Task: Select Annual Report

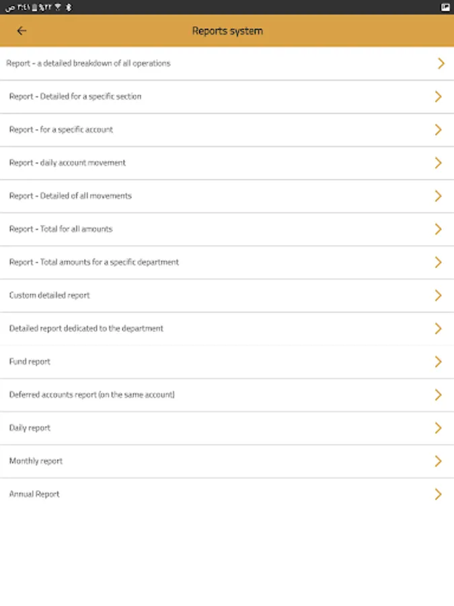Action: [x=34, y=494]
